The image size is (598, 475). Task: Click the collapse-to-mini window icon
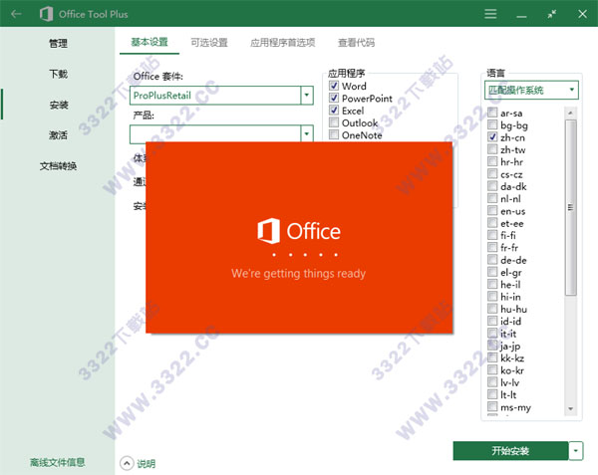point(552,14)
